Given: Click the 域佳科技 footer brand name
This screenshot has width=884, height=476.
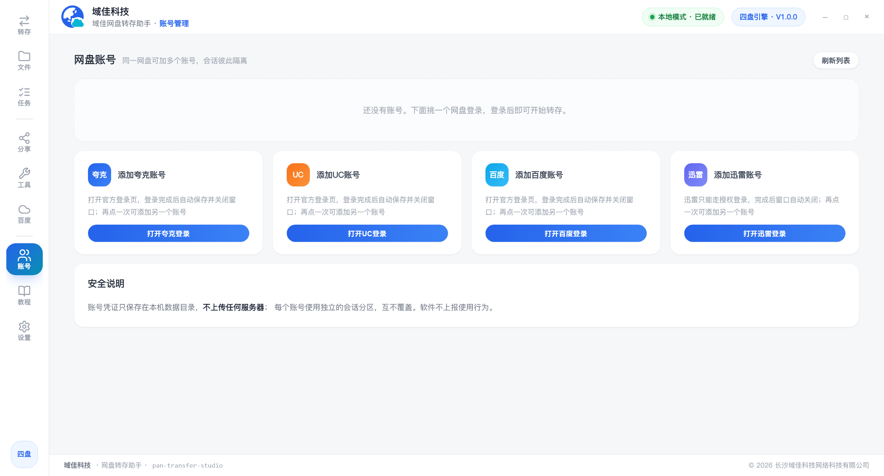Looking at the screenshot, I should pos(77,465).
